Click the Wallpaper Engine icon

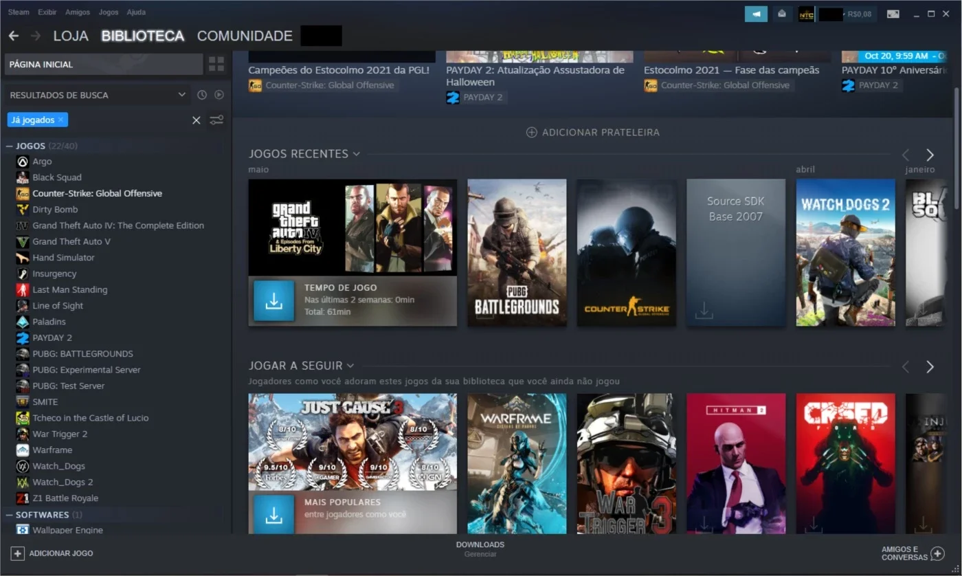23,530
